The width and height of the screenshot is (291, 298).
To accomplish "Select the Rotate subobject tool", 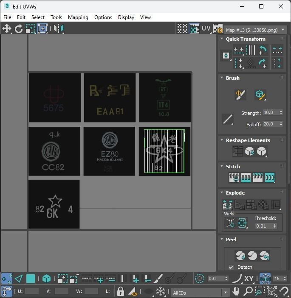I will coord(19,29).
